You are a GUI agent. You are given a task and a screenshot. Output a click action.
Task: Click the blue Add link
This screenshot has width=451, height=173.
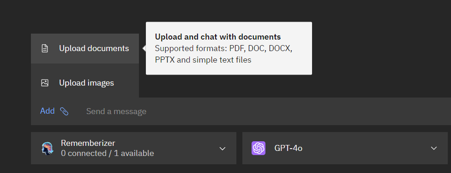pos(48,111)
